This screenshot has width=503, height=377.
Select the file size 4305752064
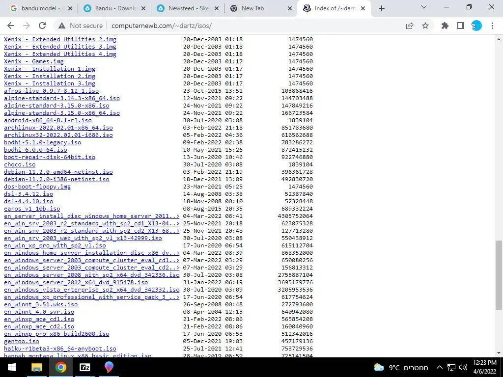tap(295, 216)
